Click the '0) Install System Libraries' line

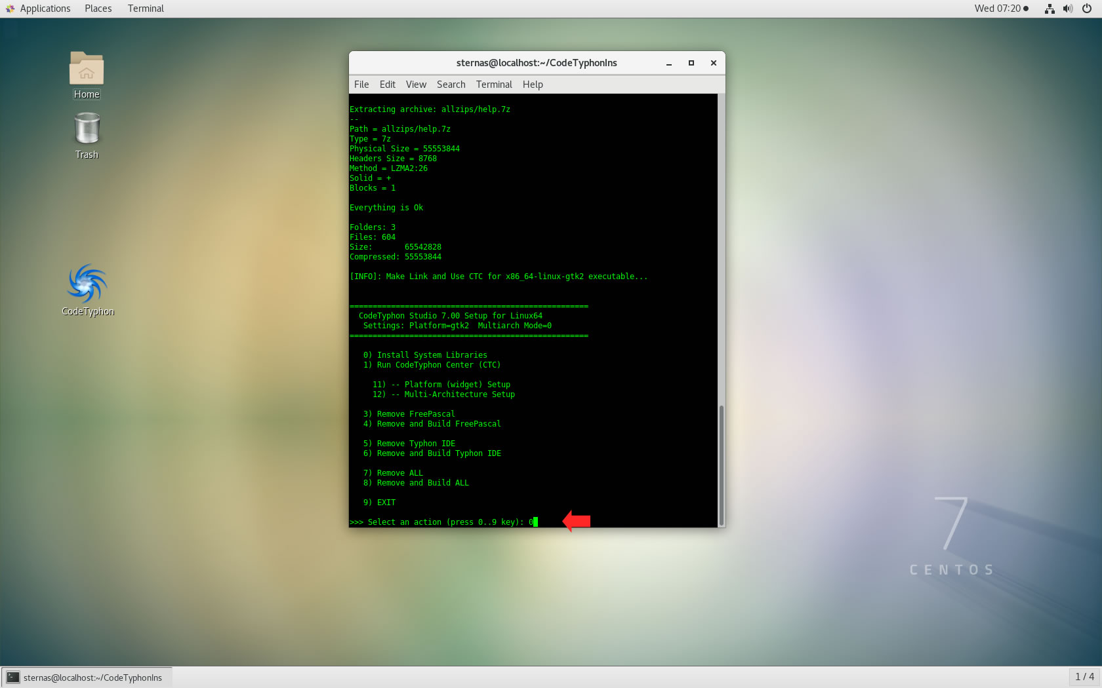[x=425, y=355]
